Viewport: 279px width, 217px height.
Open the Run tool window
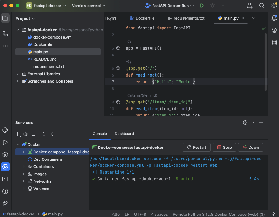click(x=5, y=142)
